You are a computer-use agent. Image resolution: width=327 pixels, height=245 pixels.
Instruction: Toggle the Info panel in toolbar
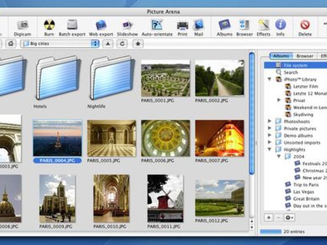click(280, 25)
